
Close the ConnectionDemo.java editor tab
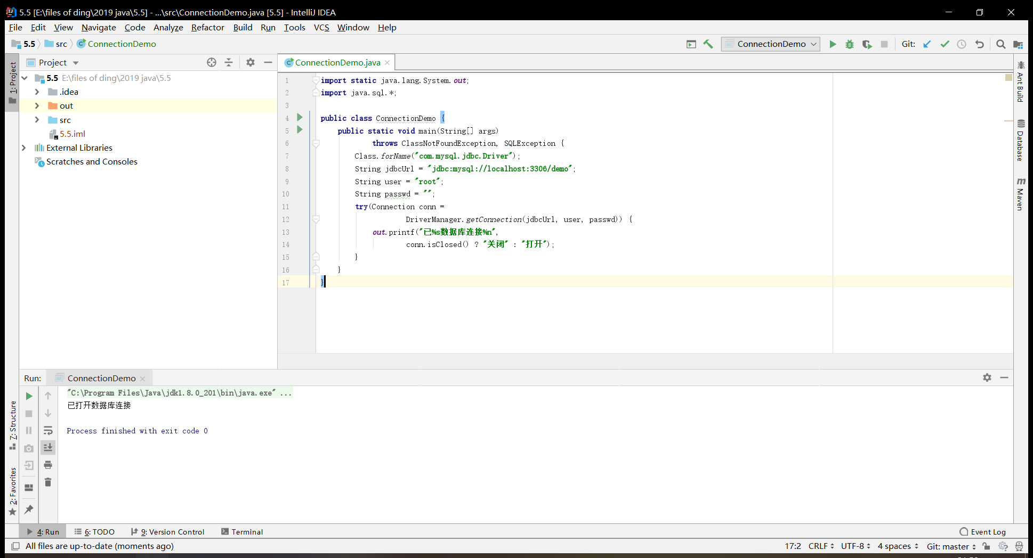tap(387, 62)
